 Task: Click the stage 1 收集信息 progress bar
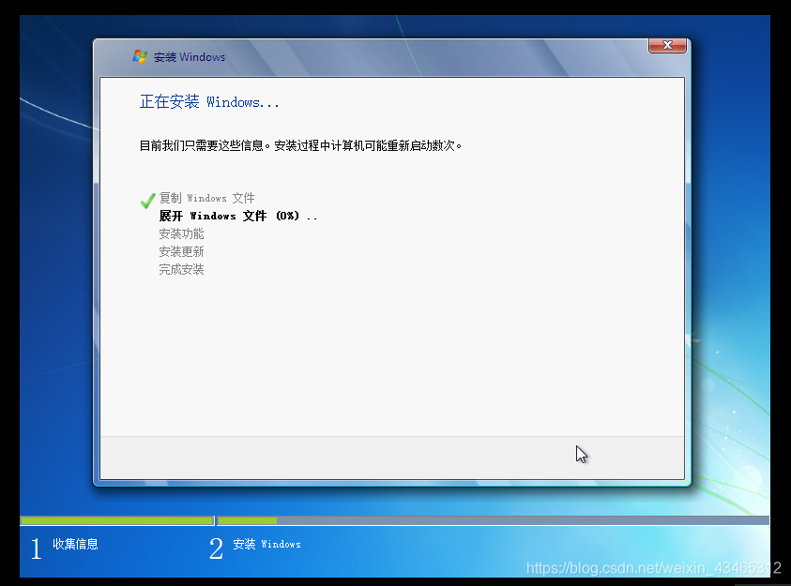click(x=117, y=520)
